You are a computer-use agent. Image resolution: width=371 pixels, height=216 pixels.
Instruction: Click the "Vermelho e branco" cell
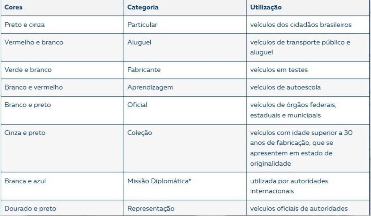coord(34,43)
